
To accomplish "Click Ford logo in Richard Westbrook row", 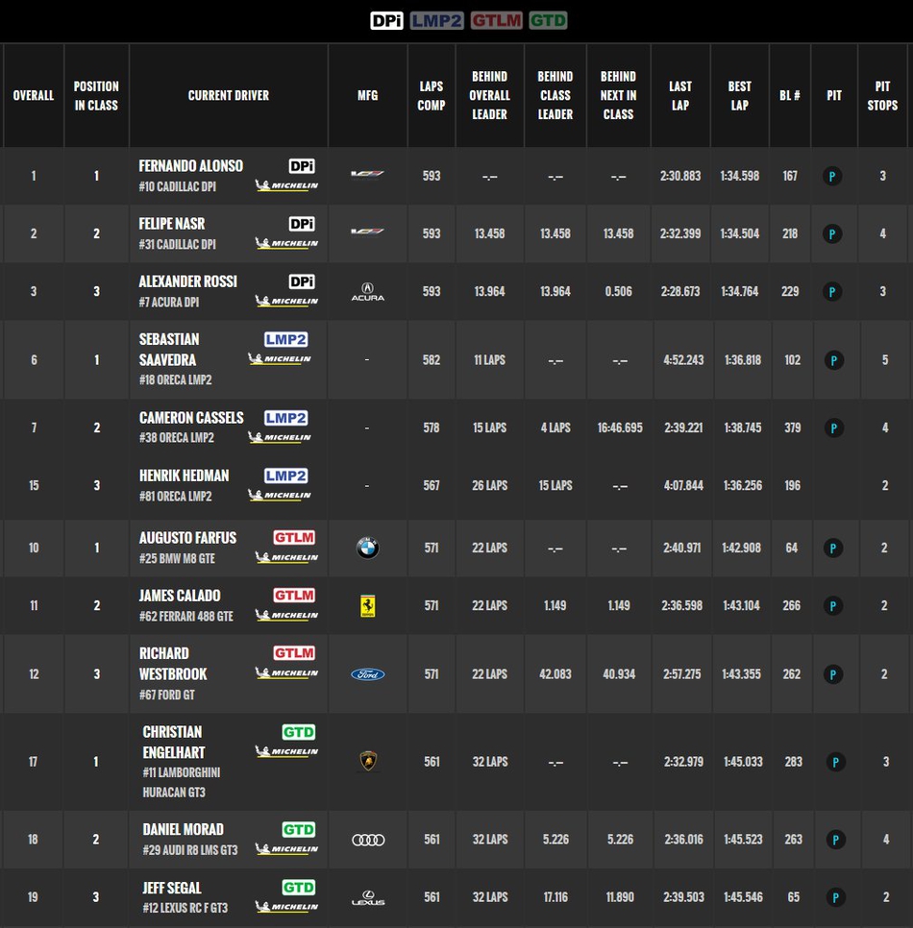I will coord(368,674).
